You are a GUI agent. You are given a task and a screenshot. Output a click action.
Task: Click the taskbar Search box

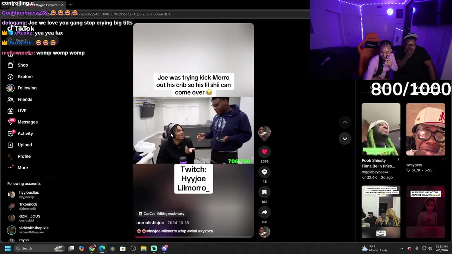click(x=40, y=248)
